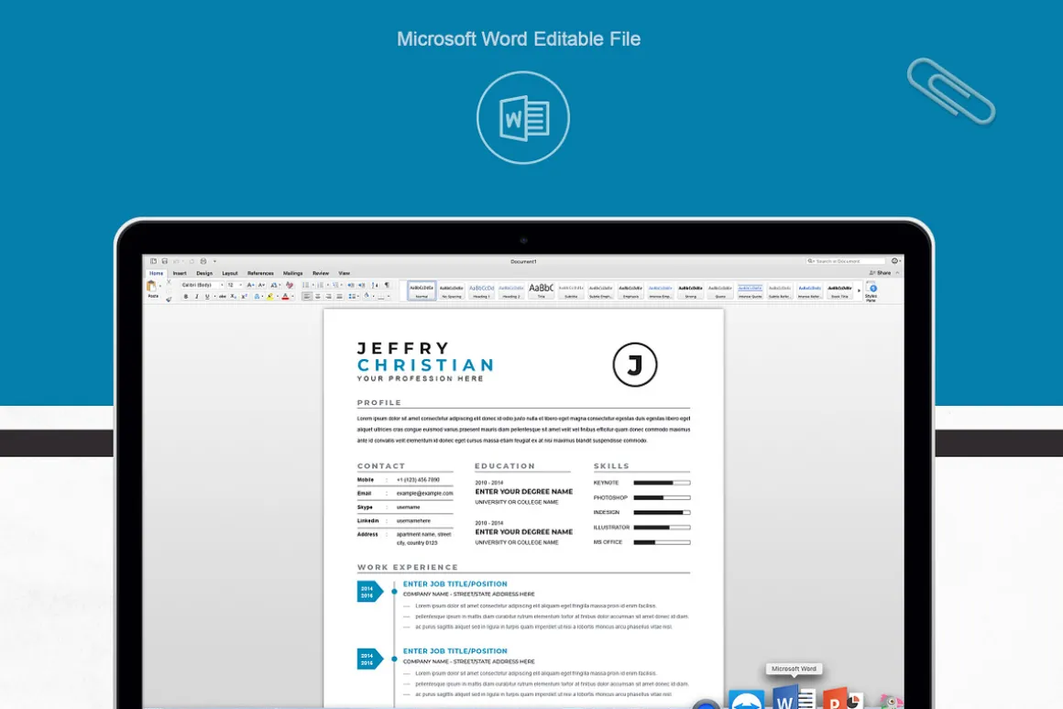Open the Review tab

321,273
